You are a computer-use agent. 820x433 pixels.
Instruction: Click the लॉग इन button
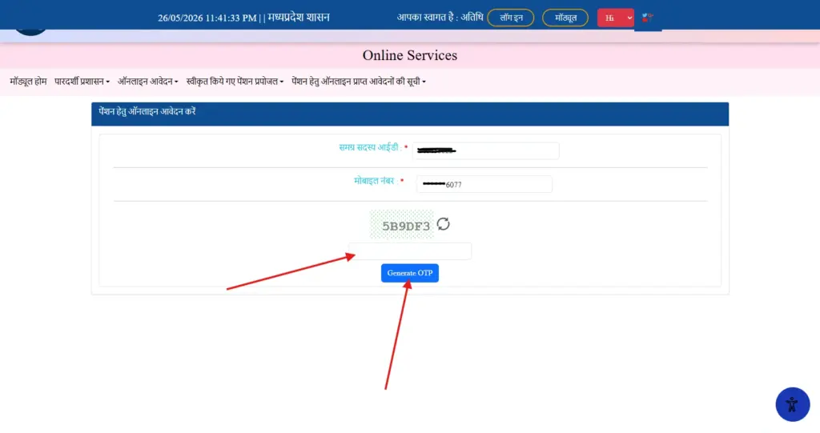click(x=510, y=18)
